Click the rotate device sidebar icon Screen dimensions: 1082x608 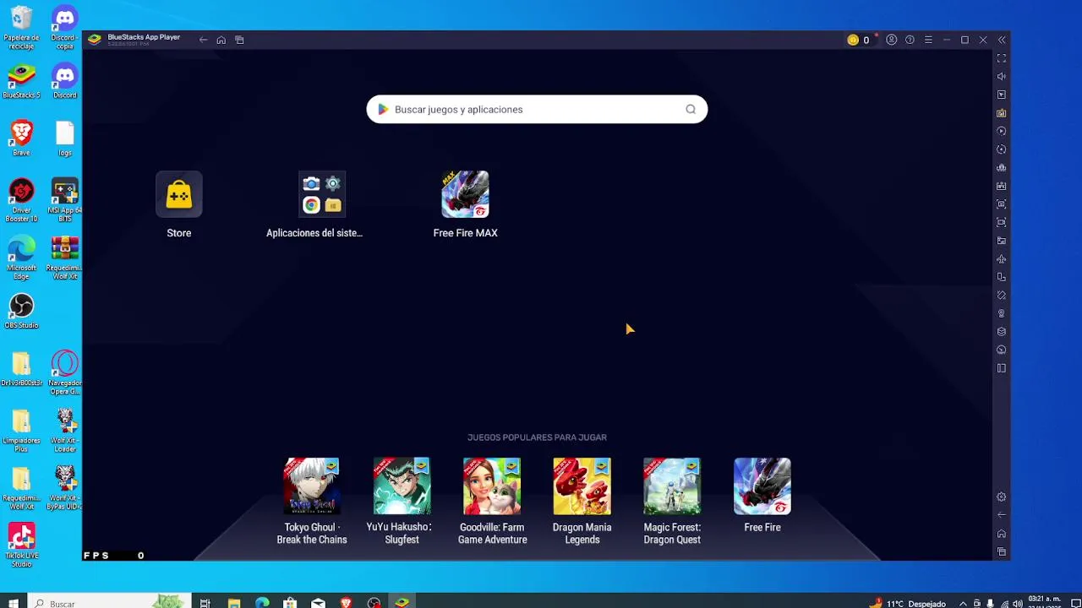[x=1002, y=277]
